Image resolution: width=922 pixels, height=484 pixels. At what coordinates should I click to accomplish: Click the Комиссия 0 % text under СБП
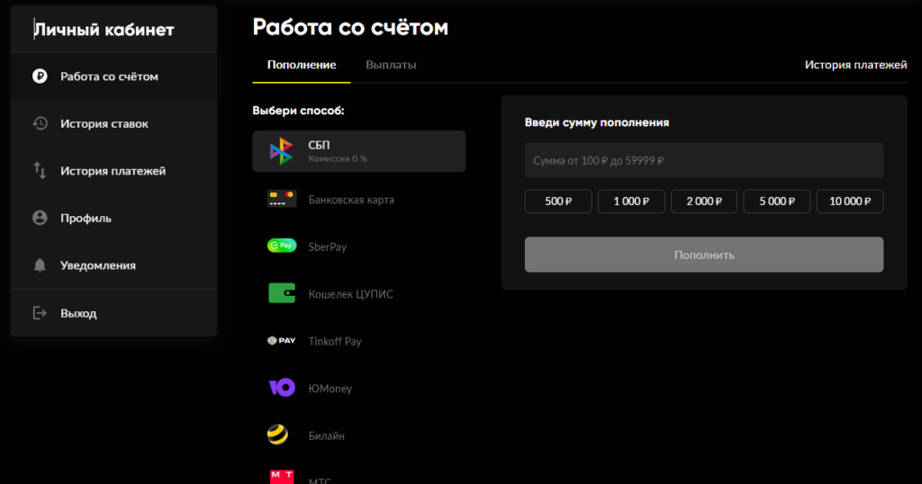click(338, 158)
